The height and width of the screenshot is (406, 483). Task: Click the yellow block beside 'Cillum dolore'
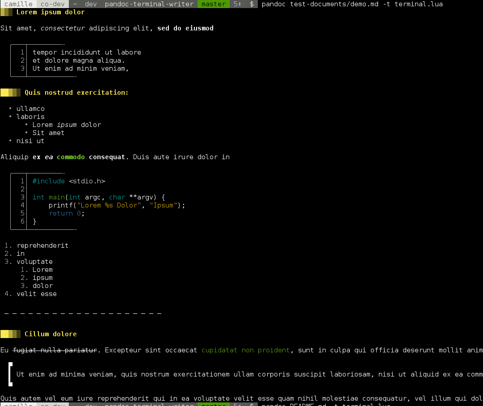[10, 334]
